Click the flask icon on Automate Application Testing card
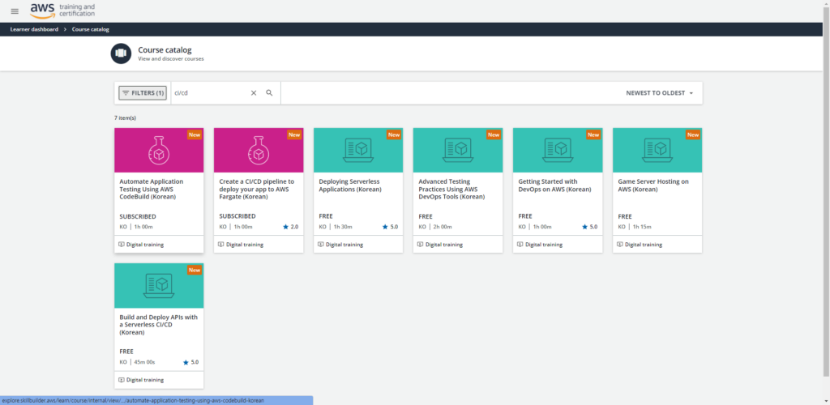 click(159, 150)
